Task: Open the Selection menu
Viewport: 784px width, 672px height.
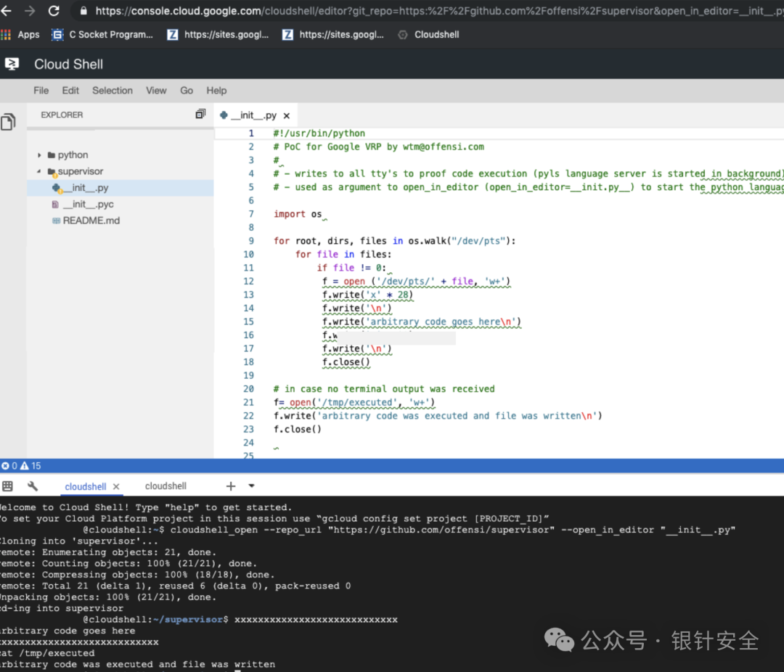Action: (x=113, y=91)
